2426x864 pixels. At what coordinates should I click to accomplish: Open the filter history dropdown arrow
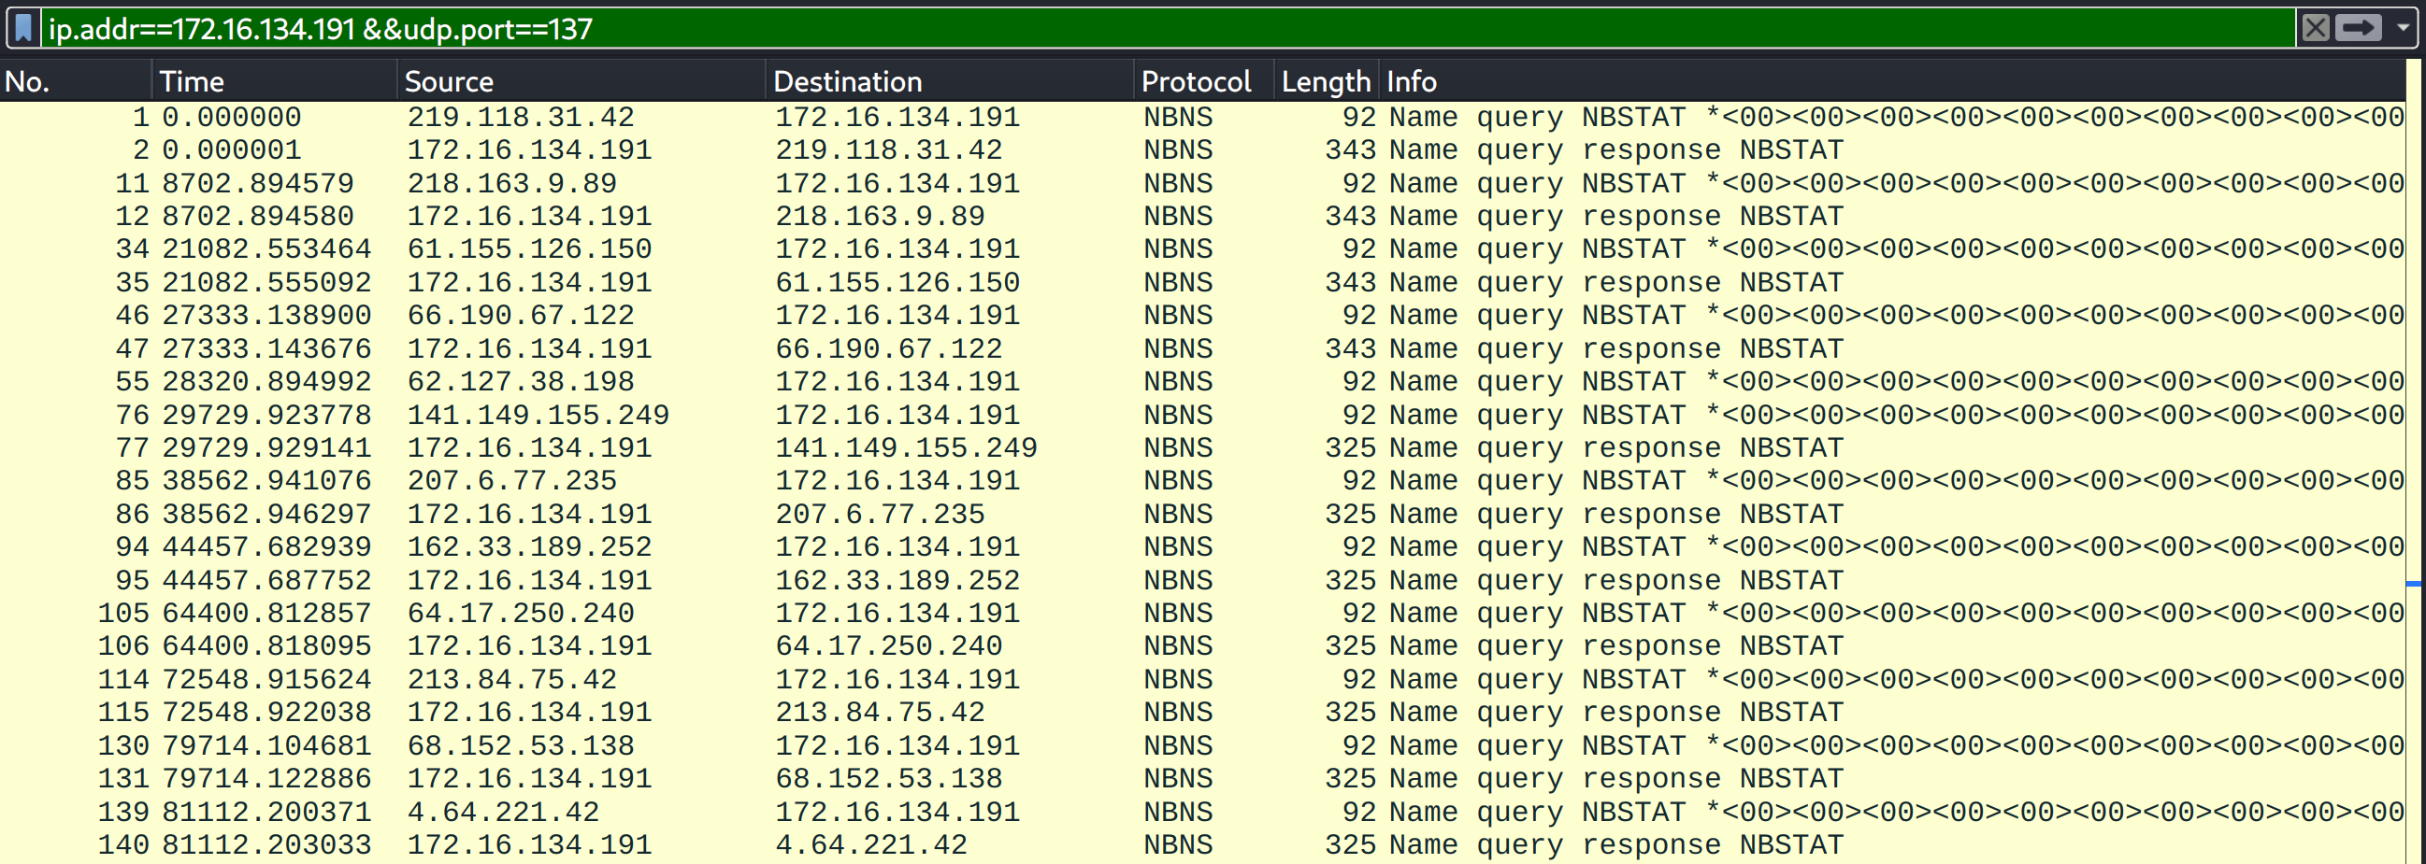pyautogui.click(x=2403, y=28)
